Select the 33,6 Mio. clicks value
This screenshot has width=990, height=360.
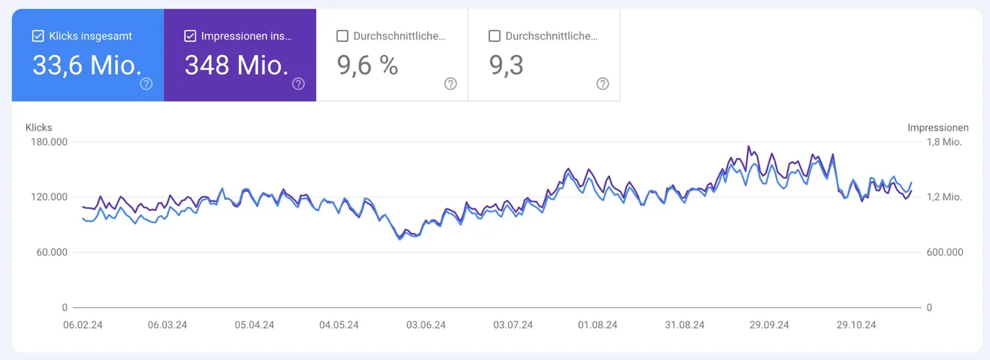(x=87, y=66)
